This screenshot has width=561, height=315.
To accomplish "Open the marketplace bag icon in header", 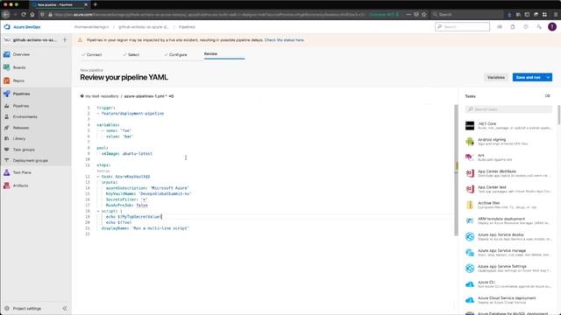I will click(x=513, y=27).
